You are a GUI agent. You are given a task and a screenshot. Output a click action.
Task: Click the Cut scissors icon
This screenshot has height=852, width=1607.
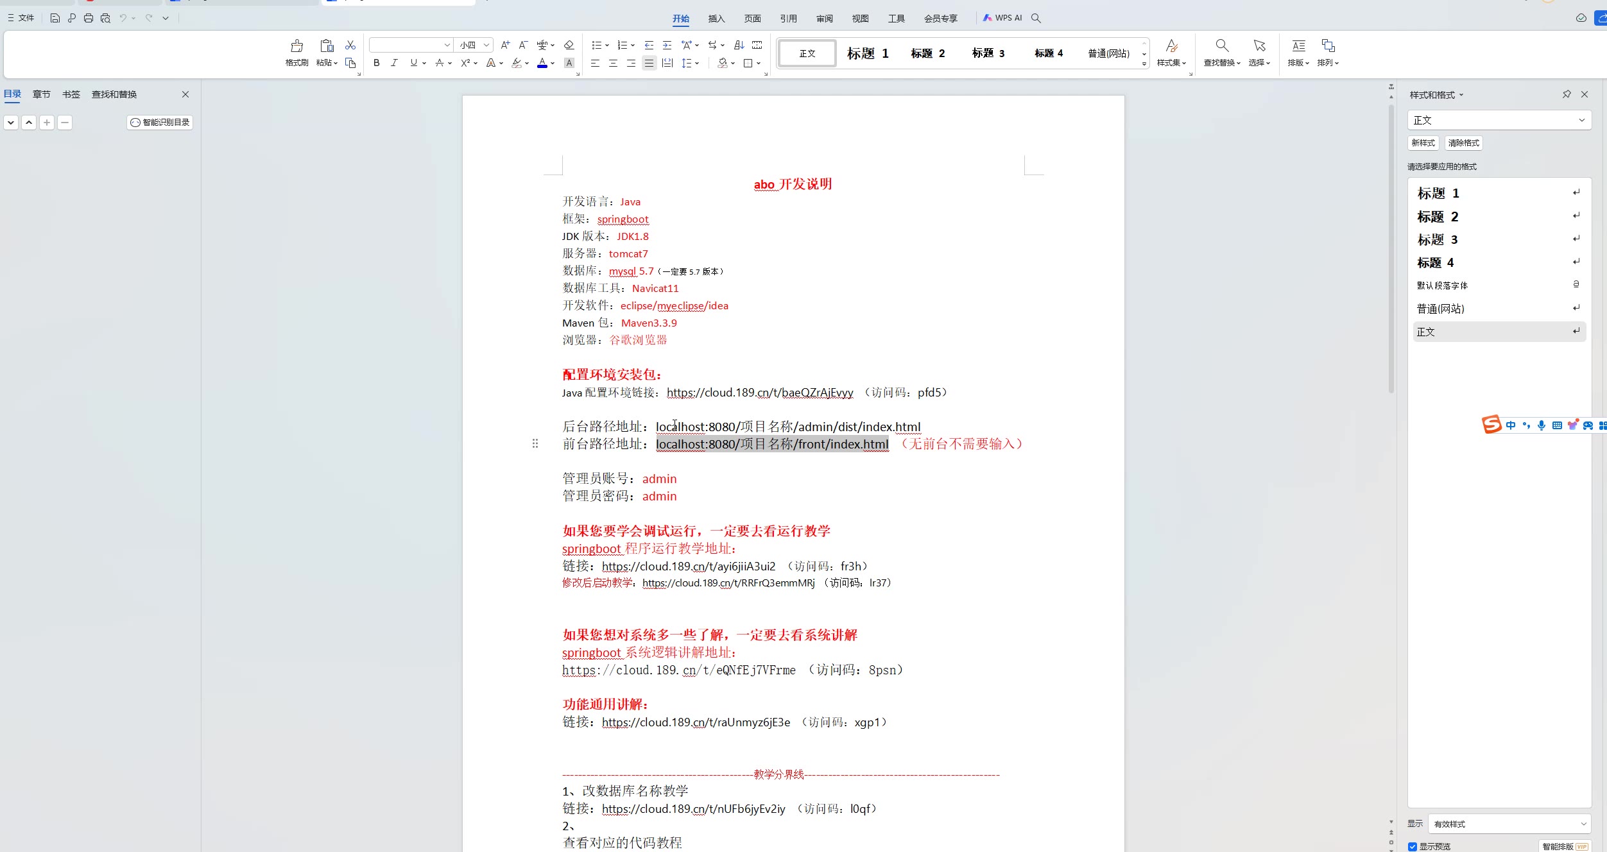(x=350, y=45)
